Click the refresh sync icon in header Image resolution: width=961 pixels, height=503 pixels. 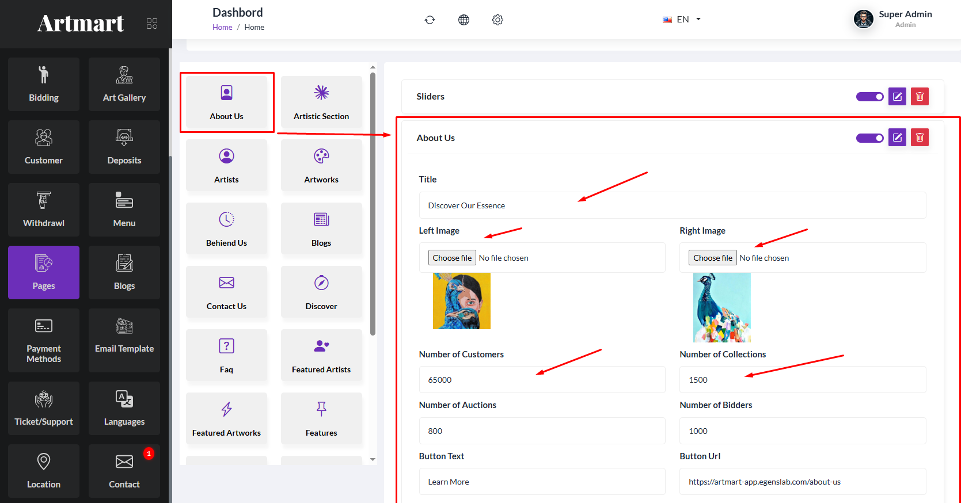coord(430,20)
